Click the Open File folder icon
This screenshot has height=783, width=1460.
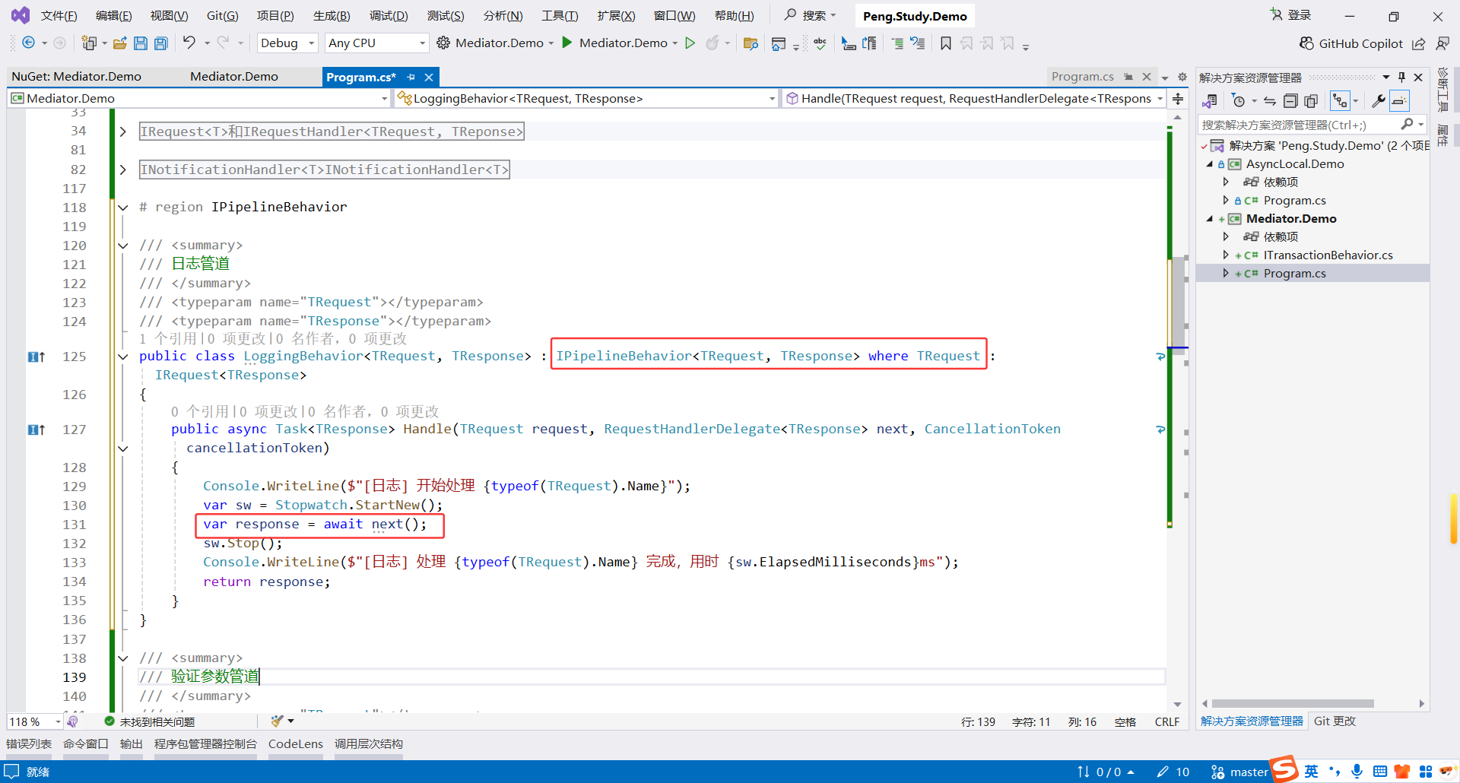point(119,43)
